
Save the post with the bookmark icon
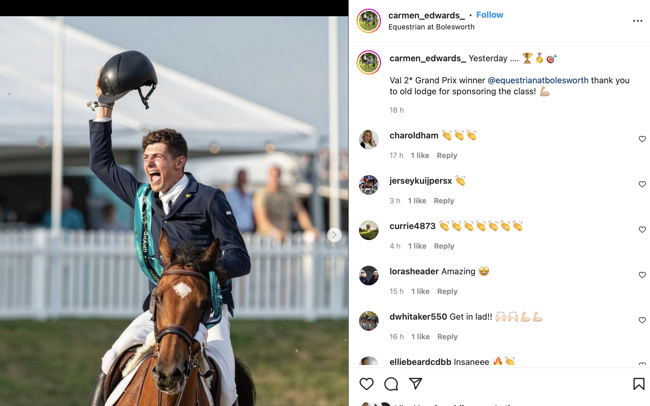(x=639, y=384)
